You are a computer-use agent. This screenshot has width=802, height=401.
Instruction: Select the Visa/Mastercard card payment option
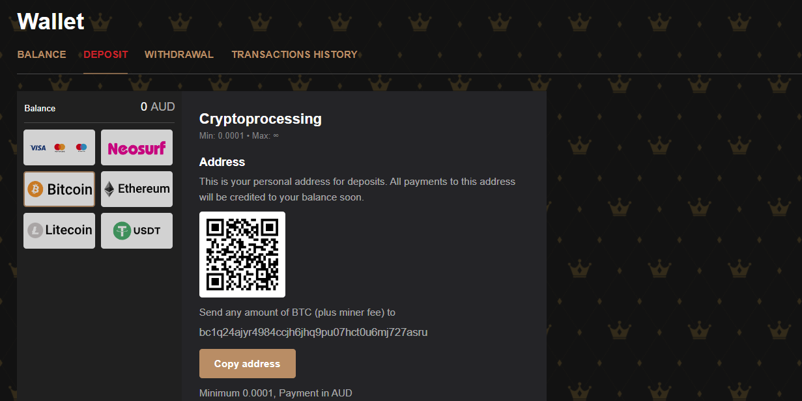(x=59, y=148)
